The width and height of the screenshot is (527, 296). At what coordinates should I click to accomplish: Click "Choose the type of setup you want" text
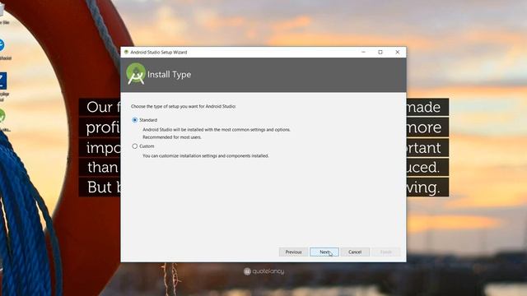(x=184, y=106)
